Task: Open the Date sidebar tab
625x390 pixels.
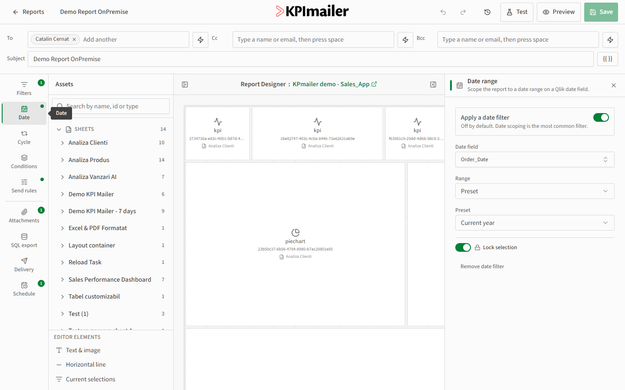Action: (x=24, y=113)
